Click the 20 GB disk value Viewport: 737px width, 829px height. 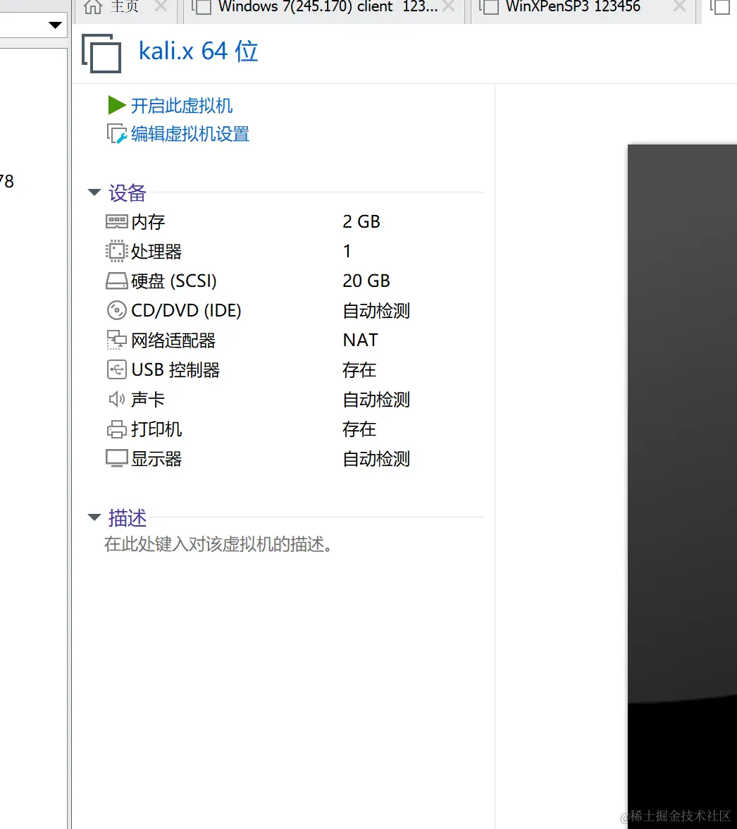(366, 281)
